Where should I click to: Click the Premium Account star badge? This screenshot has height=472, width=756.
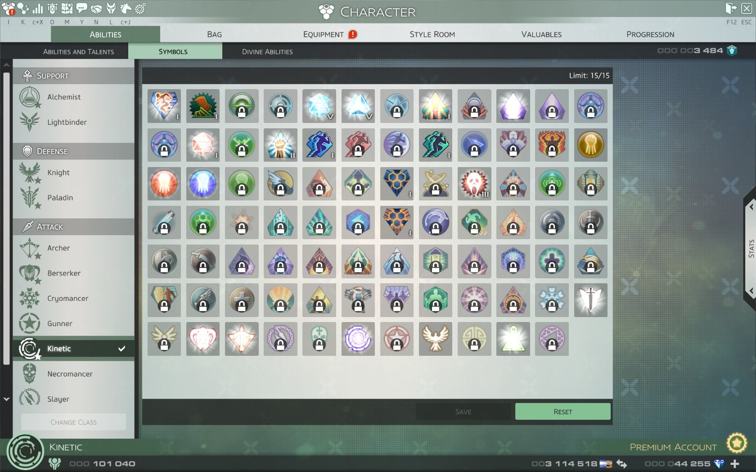click(737, 443)
